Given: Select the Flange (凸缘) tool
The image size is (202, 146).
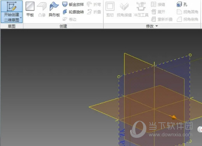Looking at the screenshot, I should (42, 10).
